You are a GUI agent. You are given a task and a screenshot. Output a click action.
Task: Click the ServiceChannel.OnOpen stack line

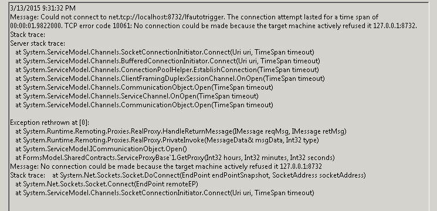137,96
